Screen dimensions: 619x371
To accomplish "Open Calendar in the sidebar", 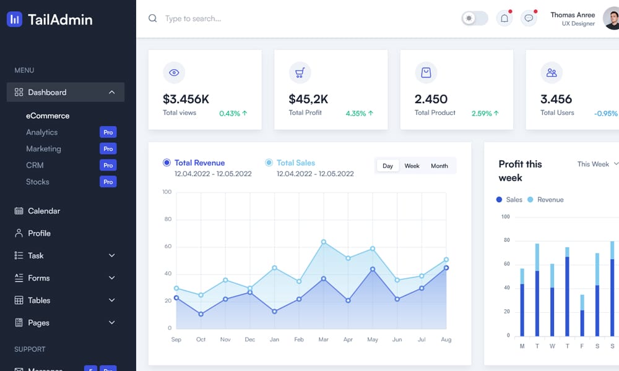I will click(43, 211).
